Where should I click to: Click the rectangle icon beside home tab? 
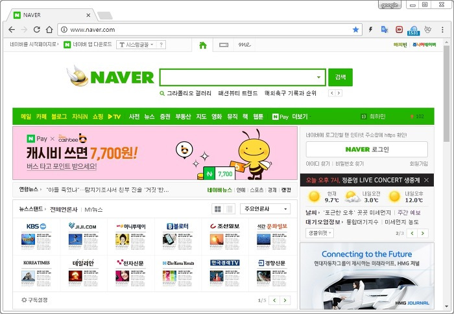[224, 45]
